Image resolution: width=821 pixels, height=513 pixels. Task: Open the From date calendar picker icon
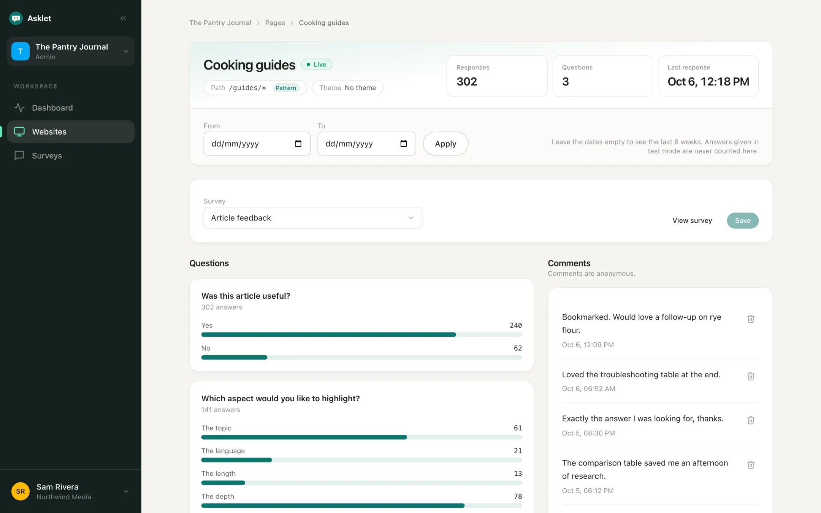click(298, 144)
